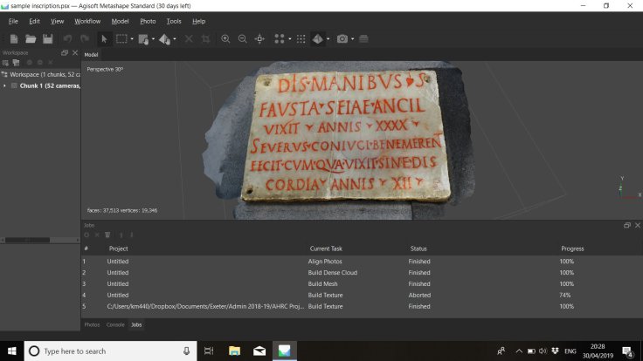Screen dimensions: 643x361
Task: Switch to the Console tab
Action: (x=115, y=324)
